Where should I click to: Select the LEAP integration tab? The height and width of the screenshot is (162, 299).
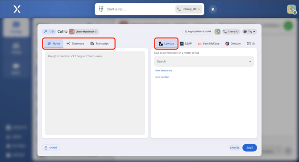186,43
